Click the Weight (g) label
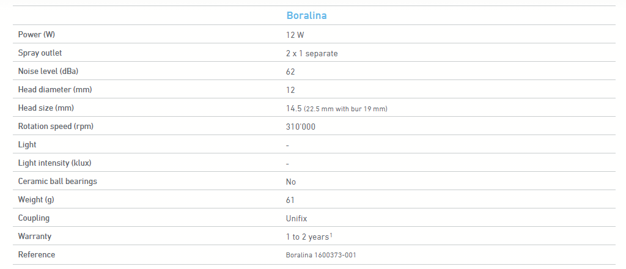626x269 pixels. (x=39, y=200)
